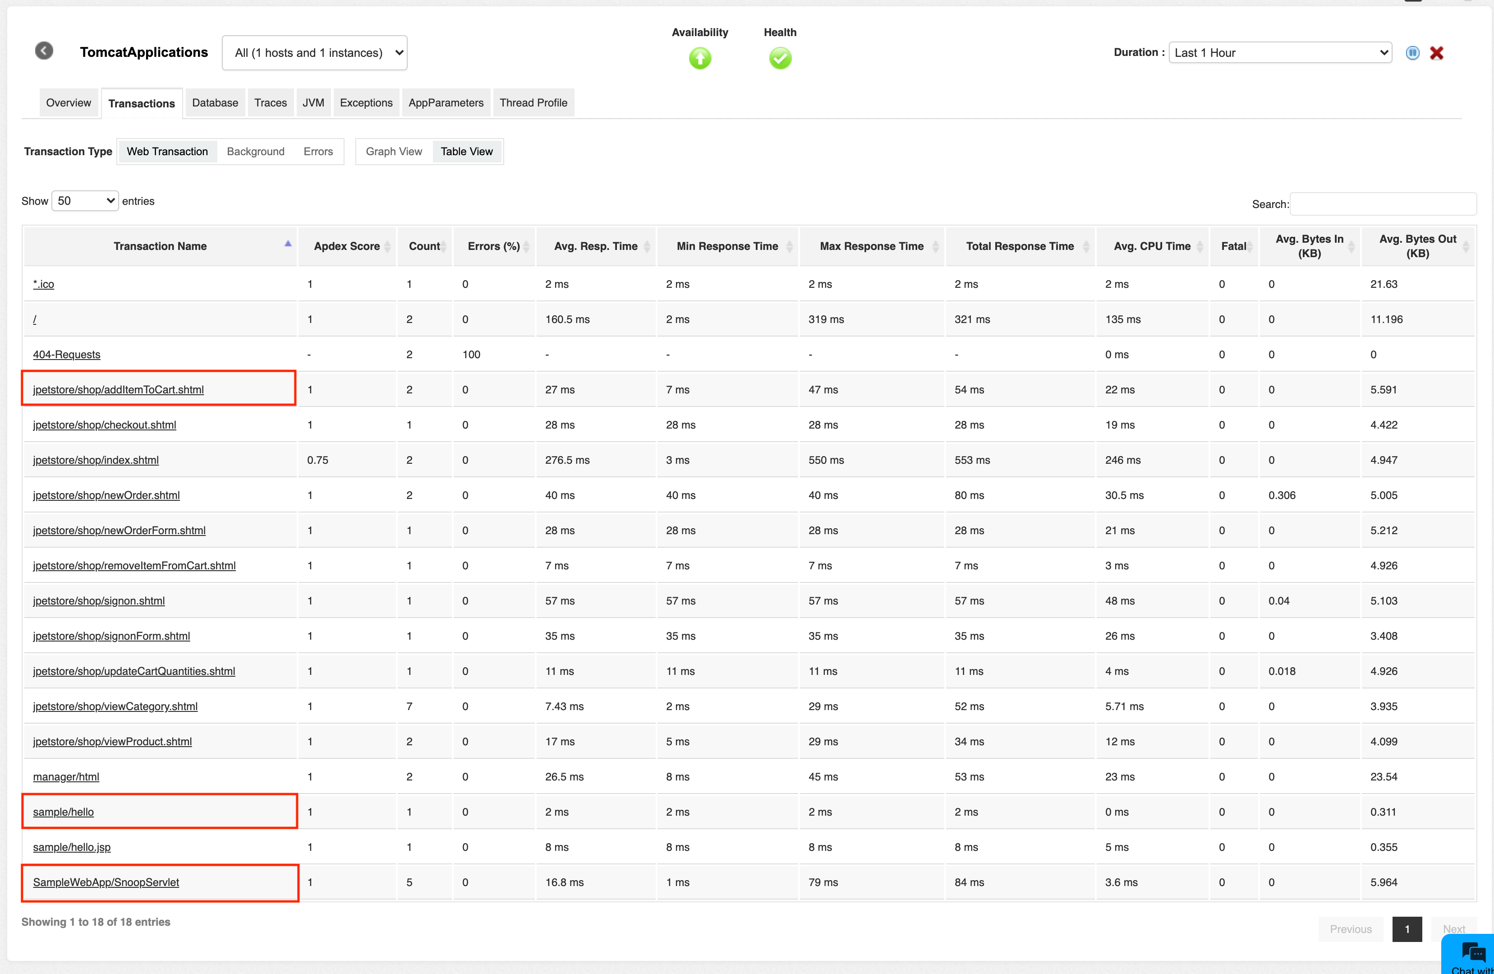
Task: Switch to Graph View
Action: [394, 151]
